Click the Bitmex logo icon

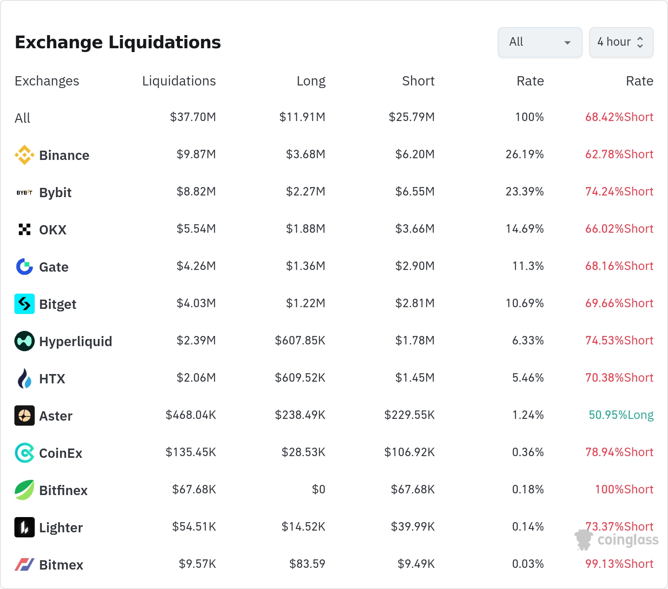coord(25,564)
